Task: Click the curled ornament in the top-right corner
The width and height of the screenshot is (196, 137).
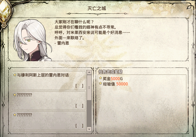Action: click(x=189, y=7)
